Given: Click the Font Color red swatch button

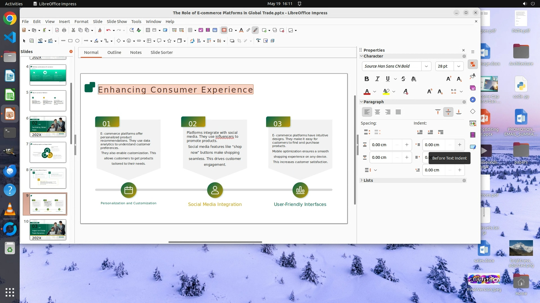Looking at the screenshot, I should pos(367,91).
